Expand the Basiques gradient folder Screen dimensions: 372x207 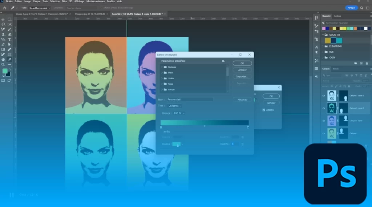162,67
